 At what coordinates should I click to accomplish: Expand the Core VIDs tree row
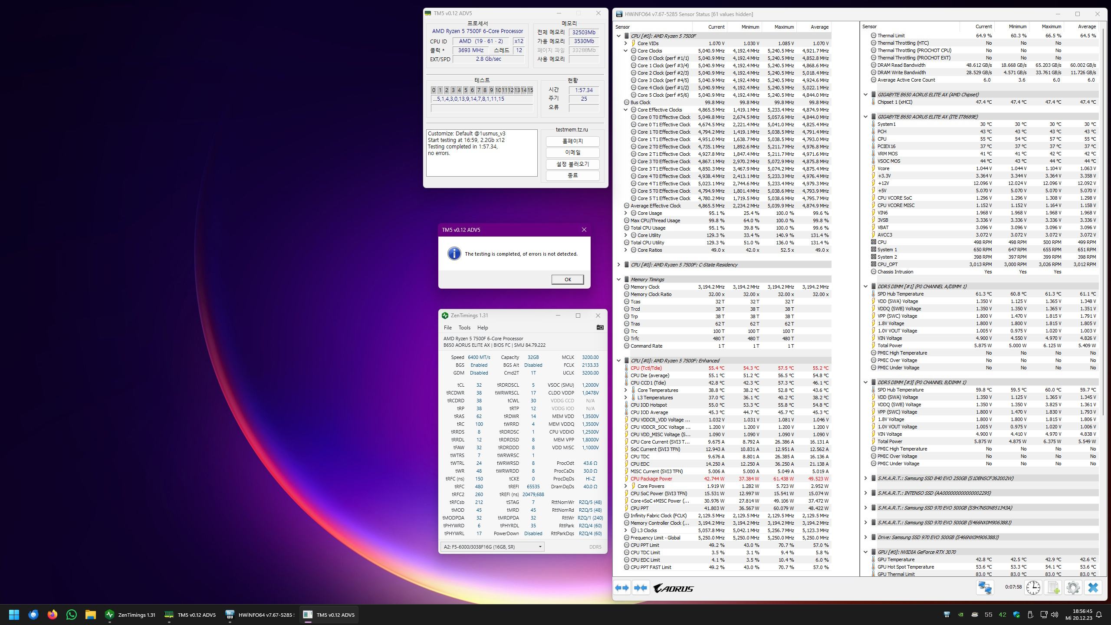coord(625,43)
